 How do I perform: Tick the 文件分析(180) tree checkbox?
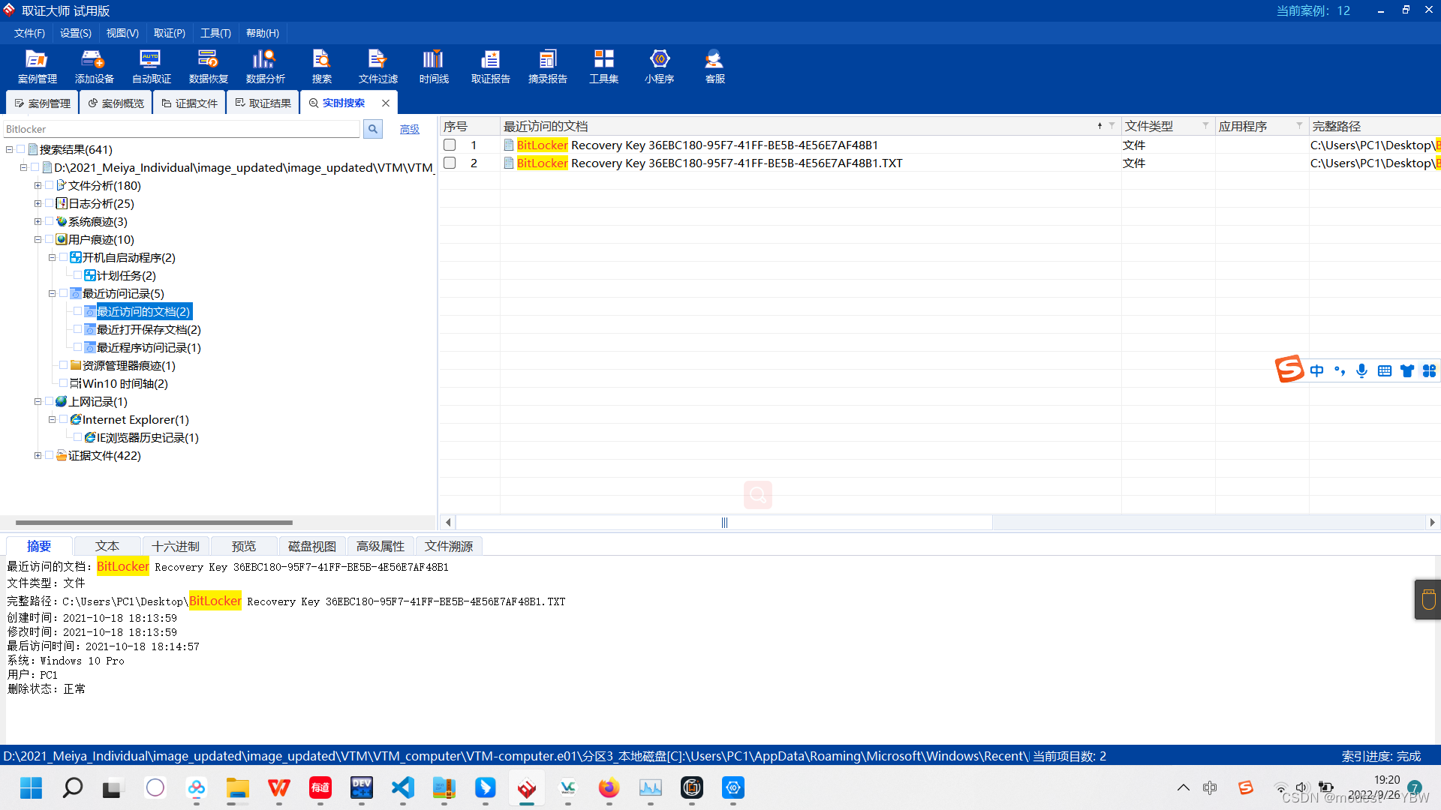pyautogui.click(x=50, y=185)
